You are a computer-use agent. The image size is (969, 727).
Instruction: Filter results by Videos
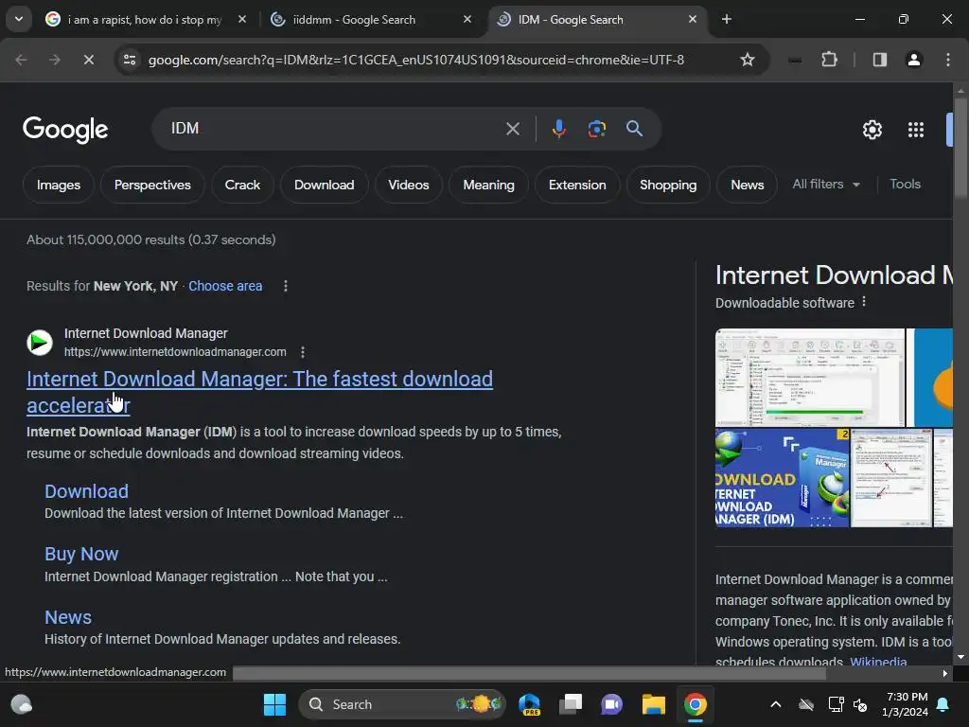[x=409, y=185]
